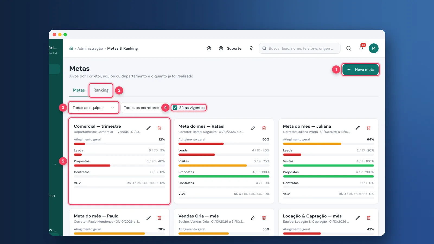Open notifications bell with 45 badge
Viewport: 434px width, 244px height.
tap(361, 48)
